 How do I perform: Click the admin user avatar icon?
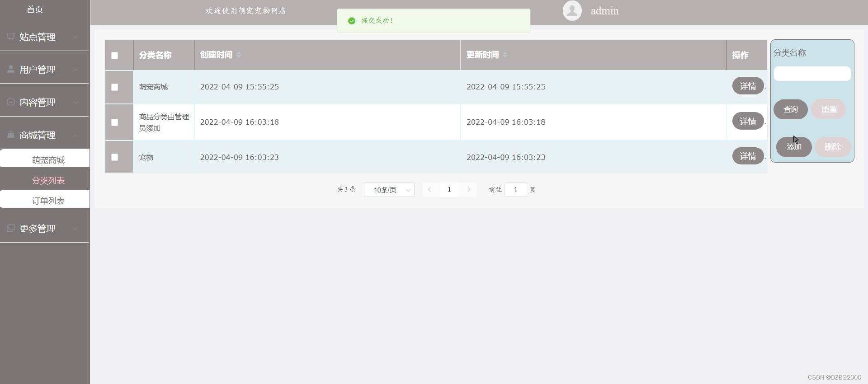[x=572, y=10]
